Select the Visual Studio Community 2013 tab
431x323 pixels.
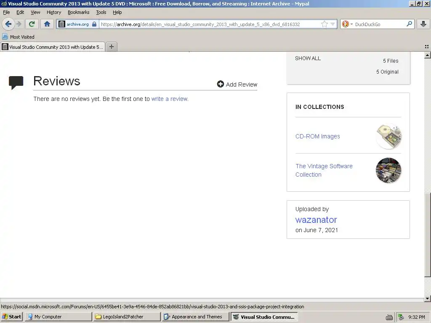click(53, 47)
